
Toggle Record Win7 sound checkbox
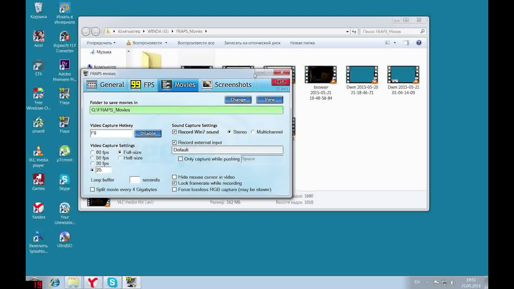(174, 132)
